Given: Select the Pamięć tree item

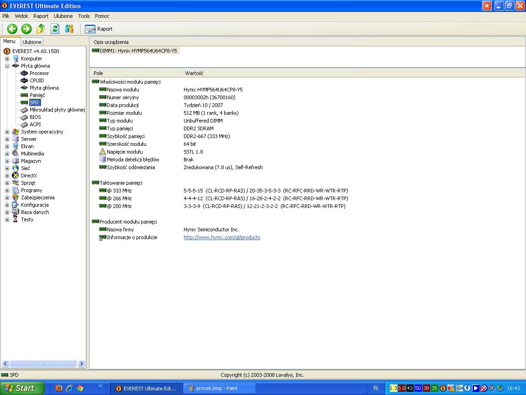Looking at the screenshot, I should pos(37,95).
